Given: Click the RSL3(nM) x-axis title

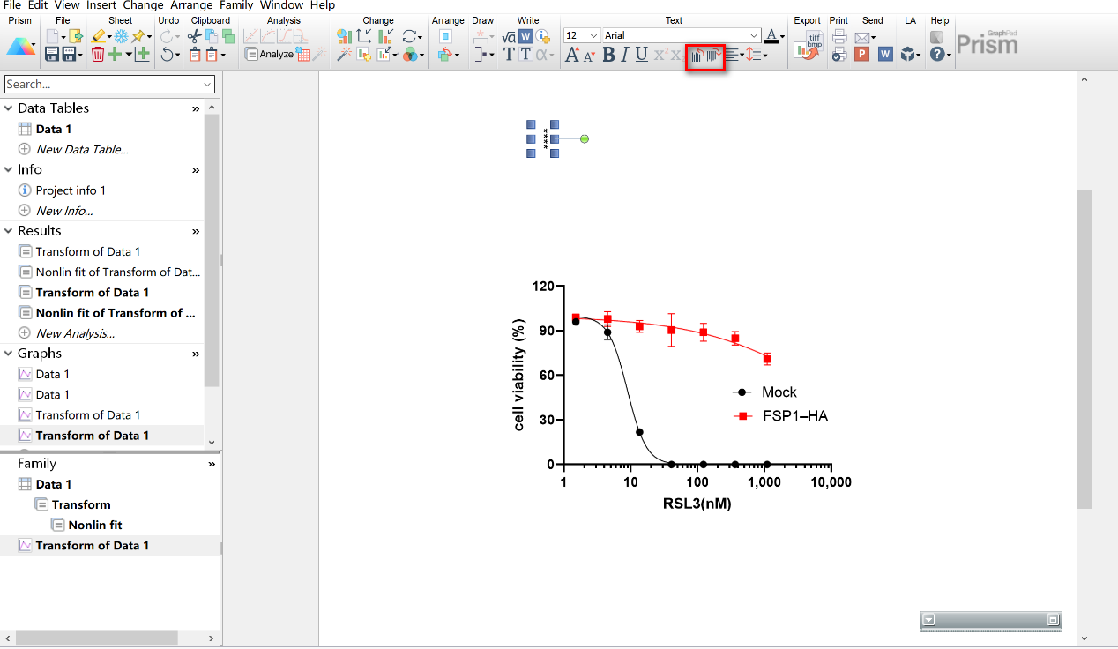Looking at the screenshot, I should [697, 504].
